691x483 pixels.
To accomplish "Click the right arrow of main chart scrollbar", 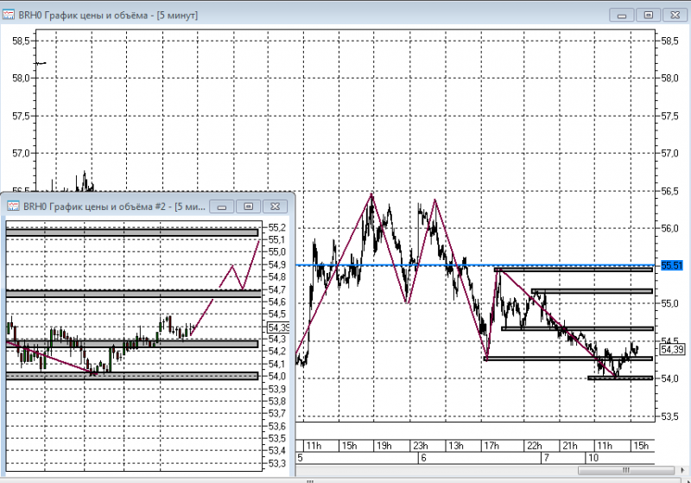I will click(681, 470).
